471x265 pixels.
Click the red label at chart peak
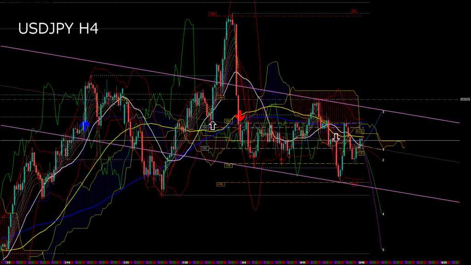(x=212, y=14)
